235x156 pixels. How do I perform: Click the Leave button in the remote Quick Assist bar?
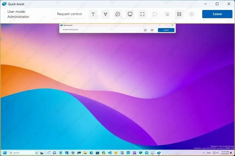[166, 30]
